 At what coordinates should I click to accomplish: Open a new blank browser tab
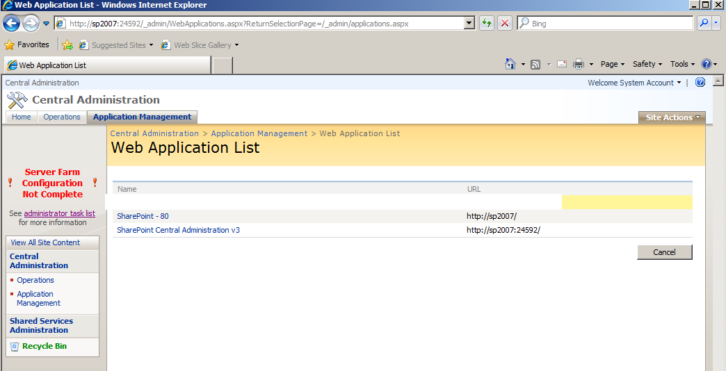pyautogui.click(x=223, y=66)
